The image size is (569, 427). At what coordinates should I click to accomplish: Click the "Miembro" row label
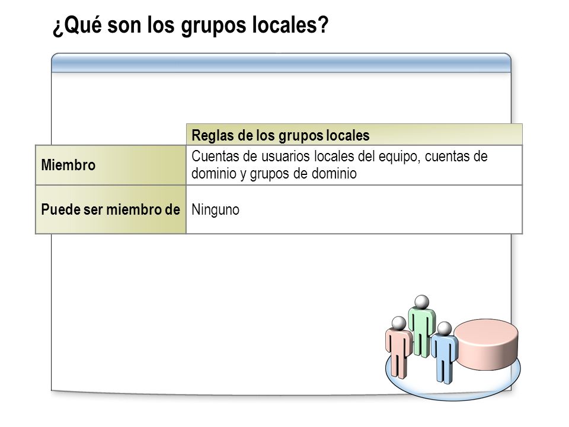(111, 165)
